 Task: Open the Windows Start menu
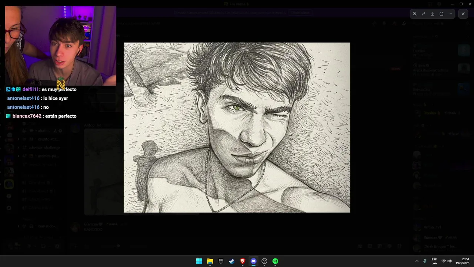(199, 261)
